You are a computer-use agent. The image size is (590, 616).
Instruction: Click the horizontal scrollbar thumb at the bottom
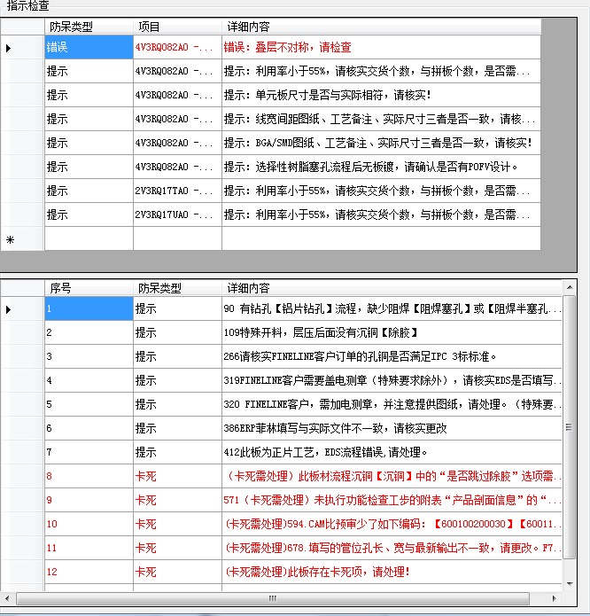pos(273,598)
